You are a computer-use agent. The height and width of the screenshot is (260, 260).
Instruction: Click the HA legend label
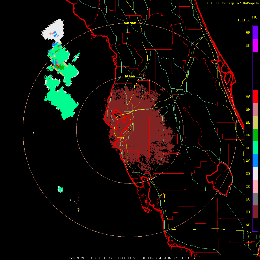pos(248,96)
